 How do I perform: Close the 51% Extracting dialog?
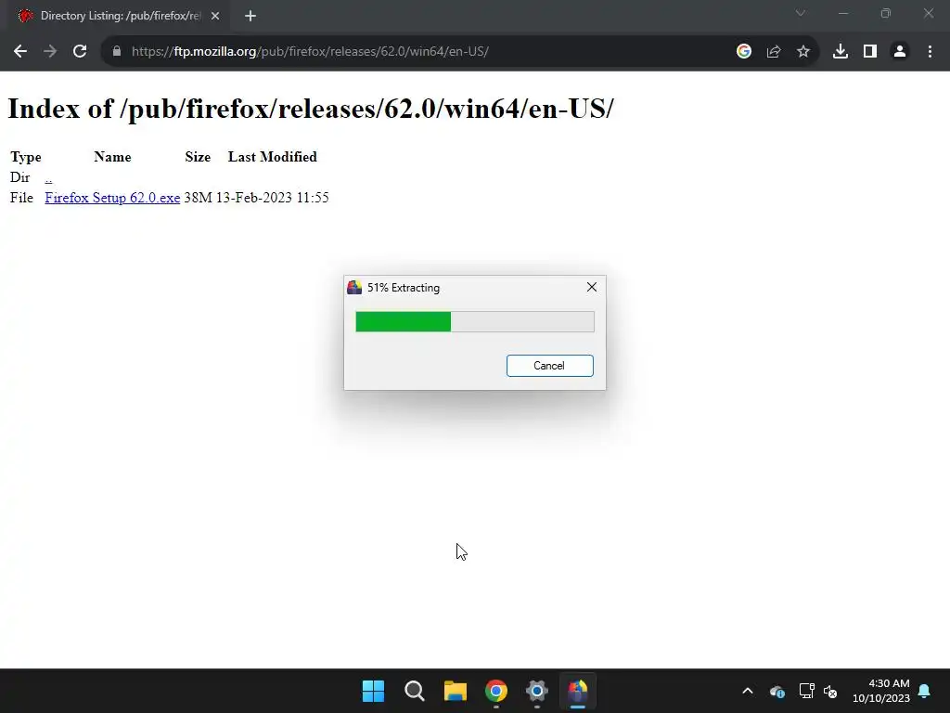pos(591,287)
